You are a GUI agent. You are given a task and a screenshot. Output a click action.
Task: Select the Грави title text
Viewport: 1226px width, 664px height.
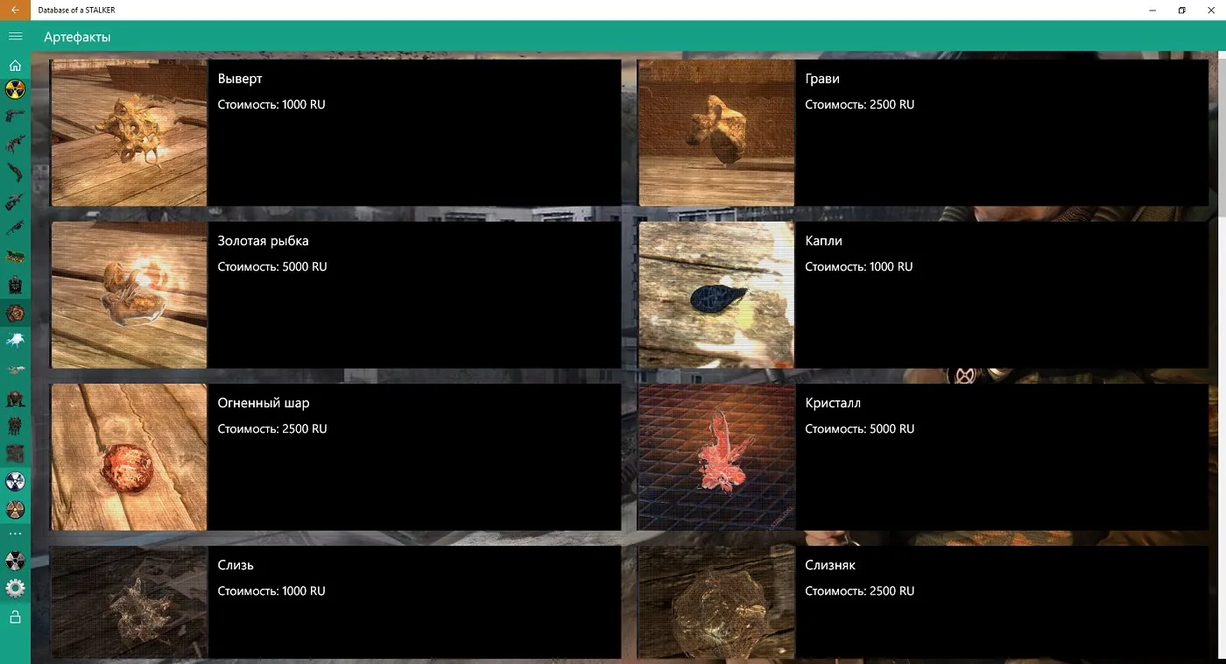pyautogui.click(x=822, y=79)
